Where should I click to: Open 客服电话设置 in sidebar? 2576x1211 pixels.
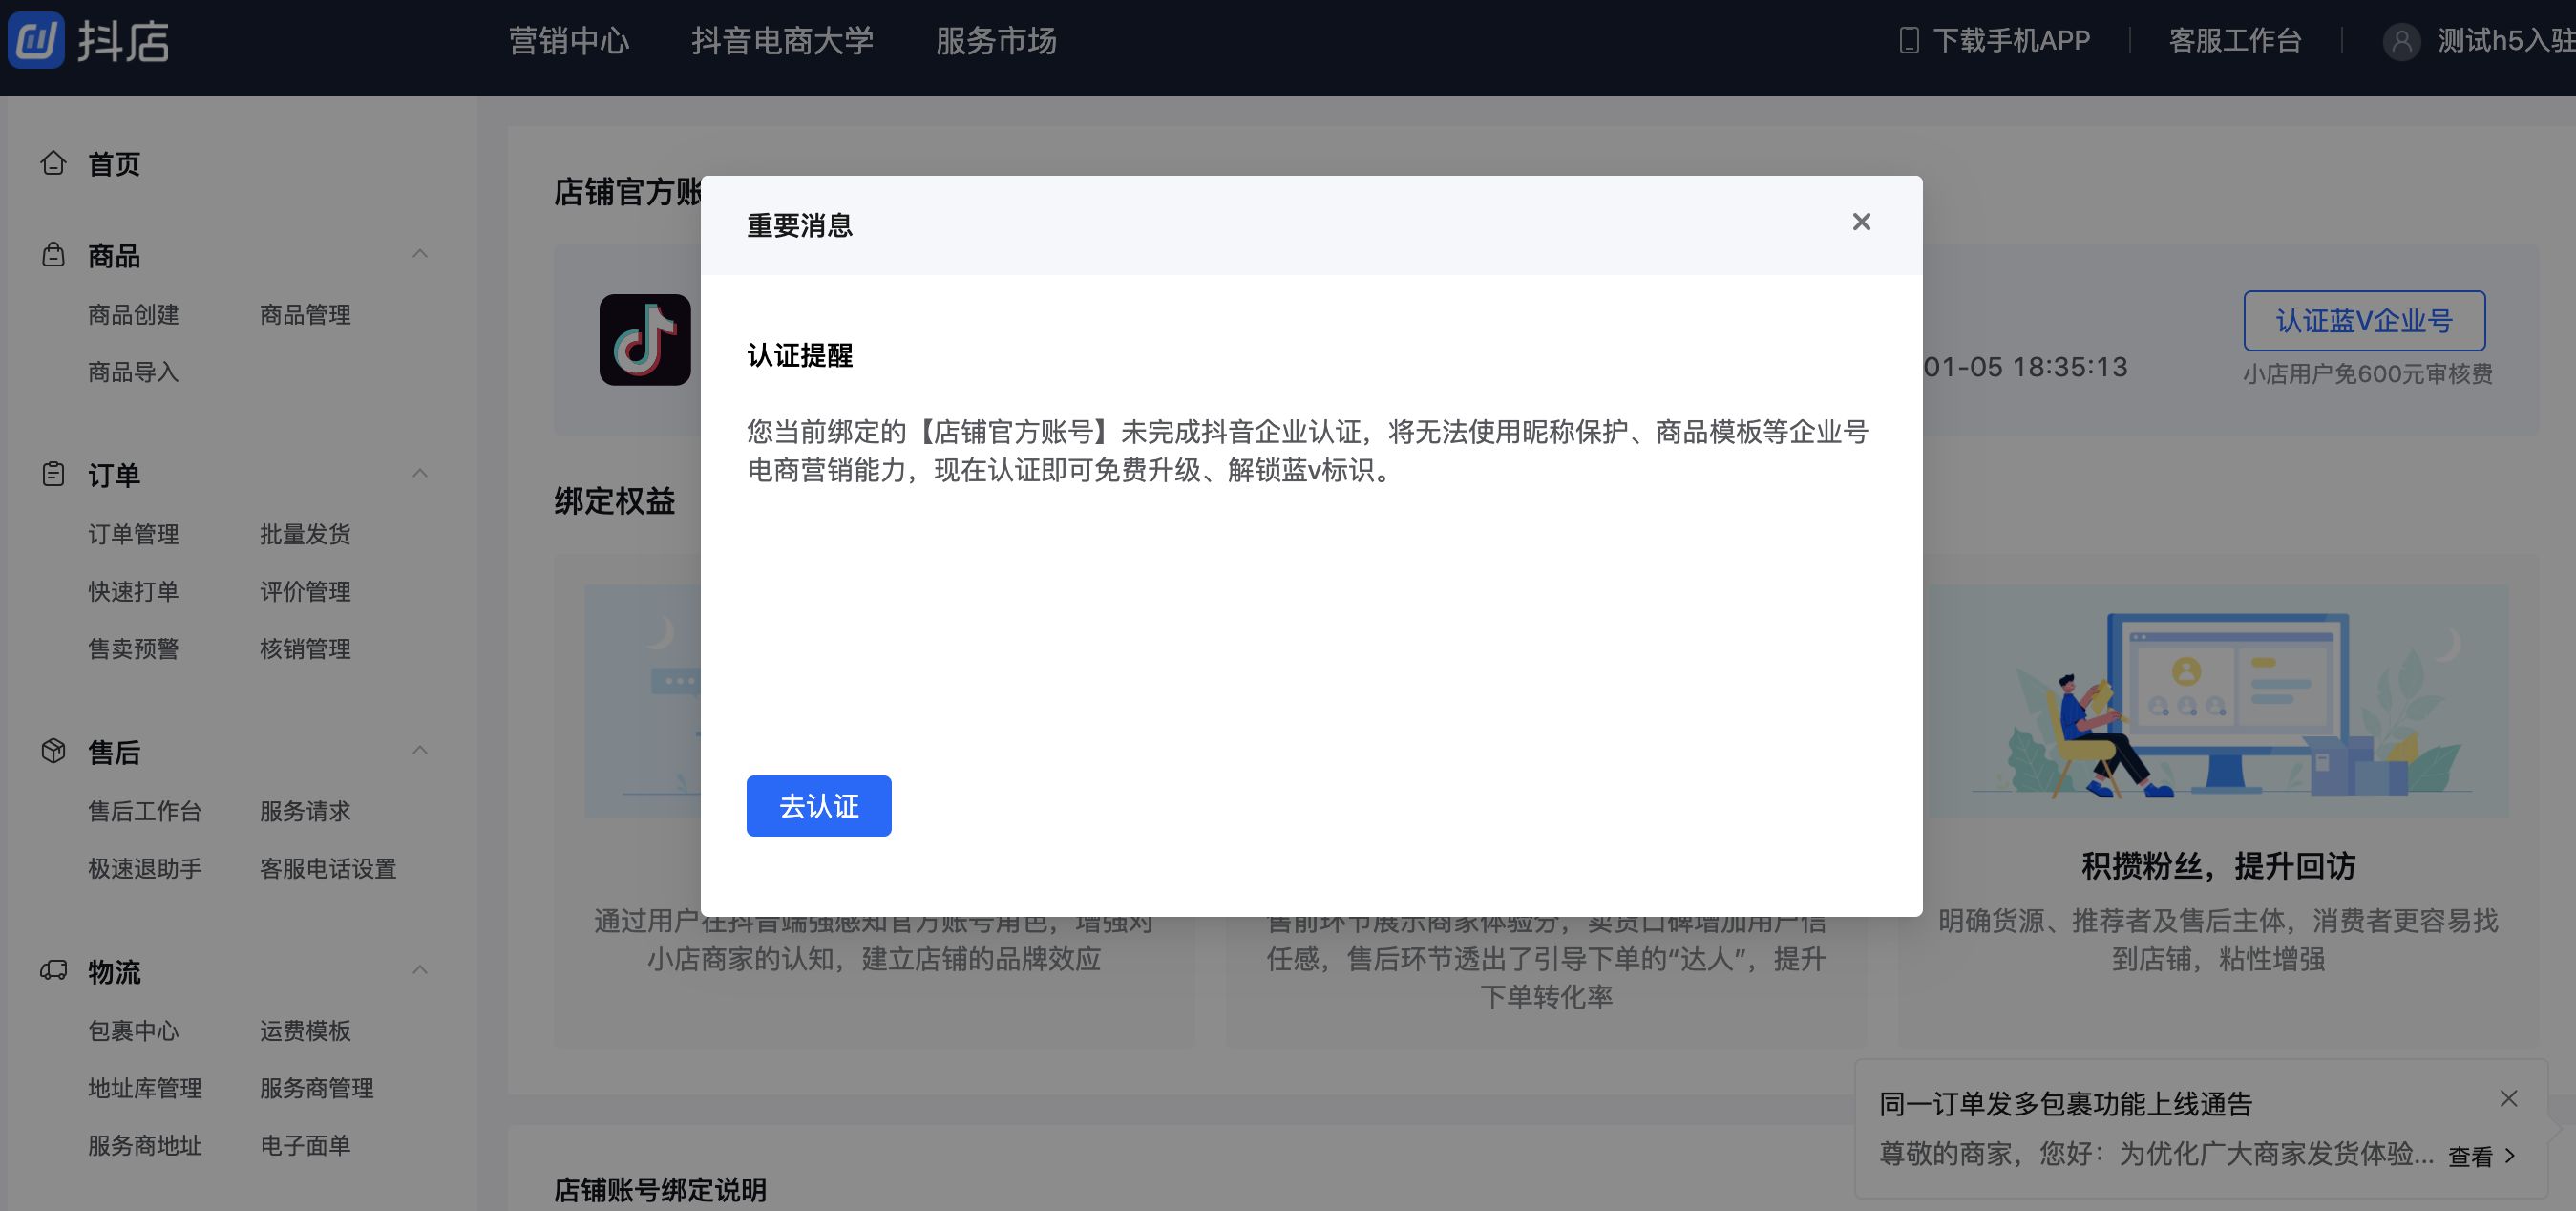click(x=328, y=868)
